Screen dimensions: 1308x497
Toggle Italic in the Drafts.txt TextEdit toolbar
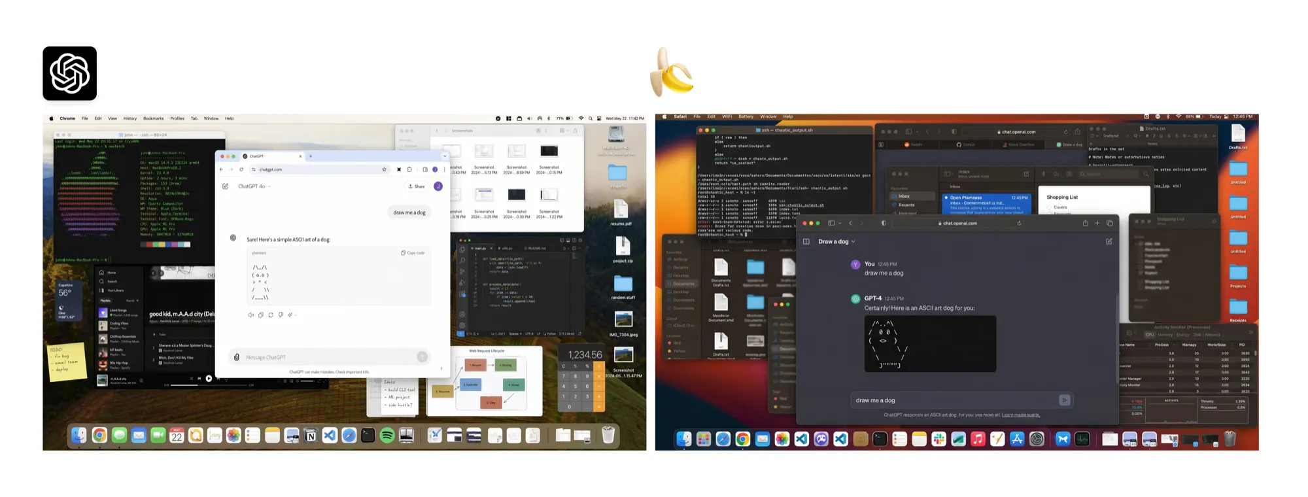point(1154,136)
